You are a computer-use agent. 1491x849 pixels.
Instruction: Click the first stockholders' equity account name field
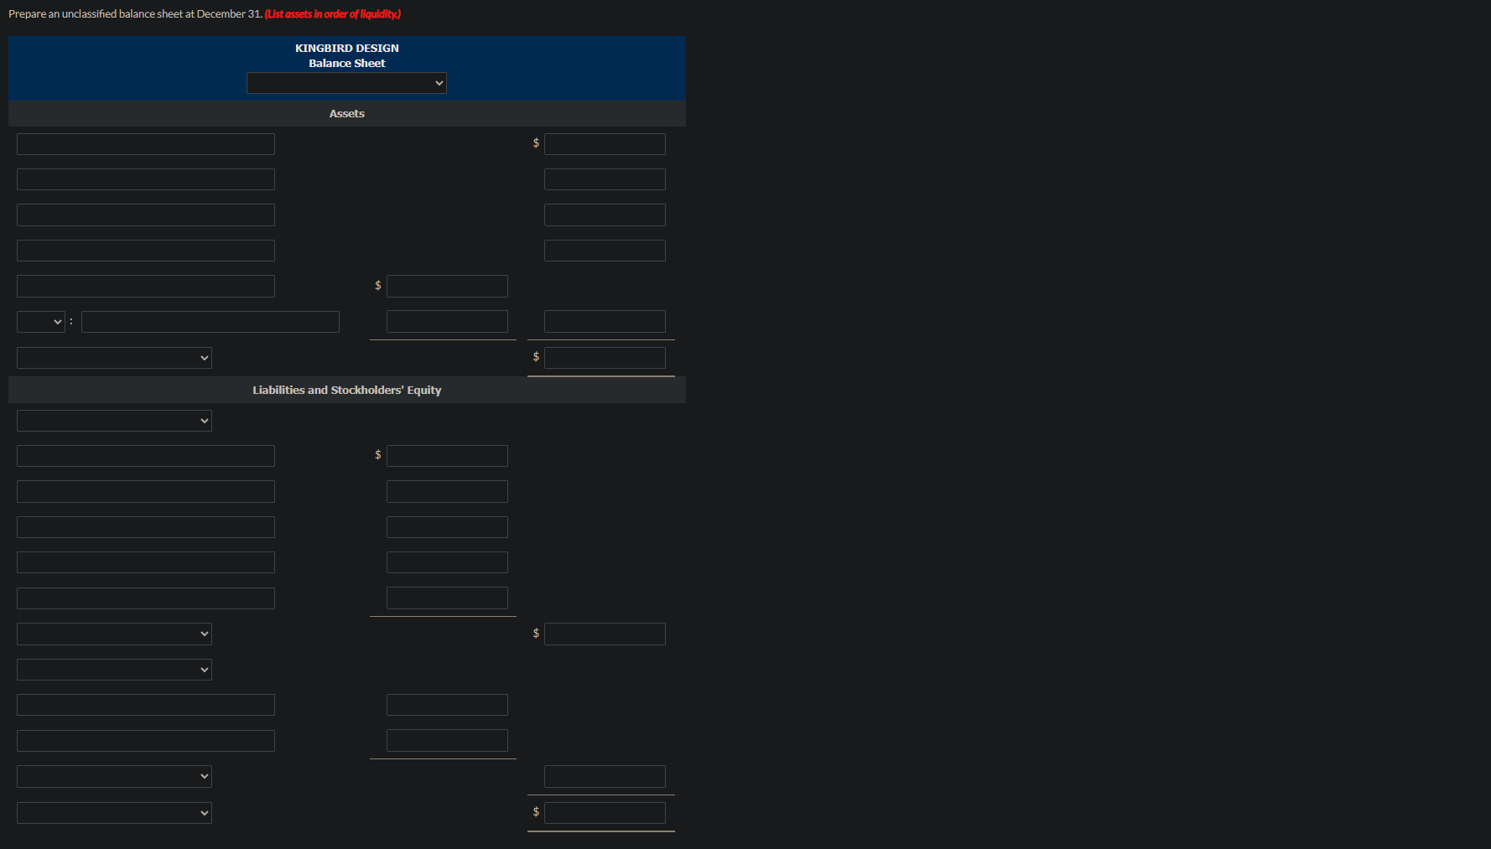(x=146, y=705)
